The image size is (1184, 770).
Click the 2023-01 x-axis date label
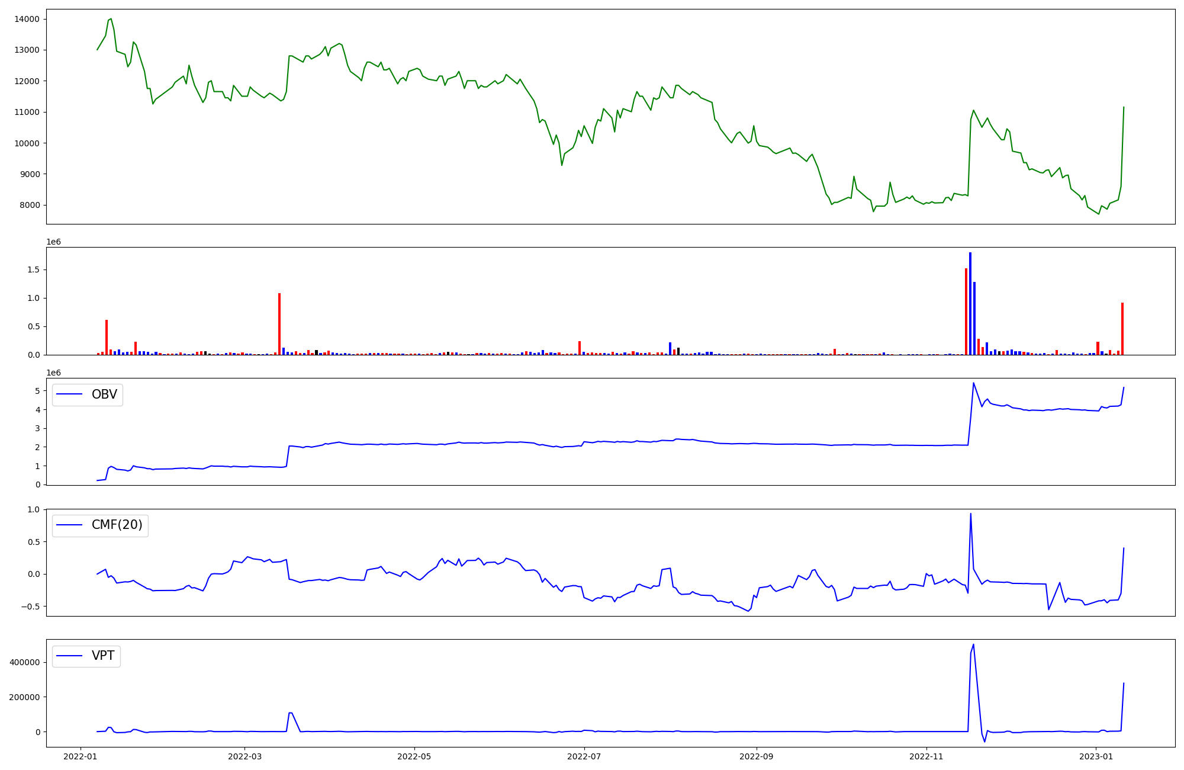pos(1096,756)
